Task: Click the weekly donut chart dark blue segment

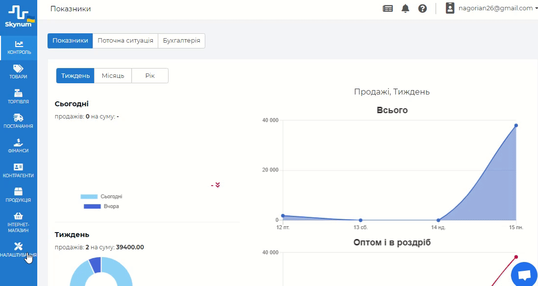Action: point(95,265)
